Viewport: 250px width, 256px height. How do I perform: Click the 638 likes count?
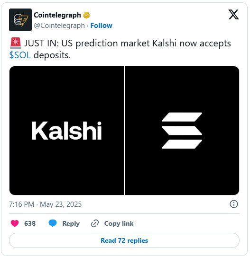point(30,223)
